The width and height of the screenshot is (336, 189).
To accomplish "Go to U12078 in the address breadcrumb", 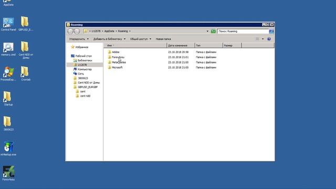I will click(x=96, y=31).
